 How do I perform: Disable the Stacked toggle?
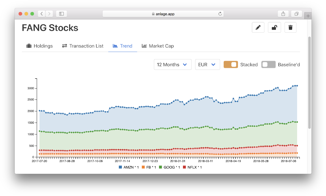pos(231,64)
